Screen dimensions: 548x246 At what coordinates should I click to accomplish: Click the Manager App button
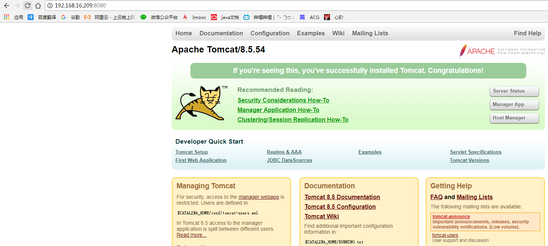[514, 105]
